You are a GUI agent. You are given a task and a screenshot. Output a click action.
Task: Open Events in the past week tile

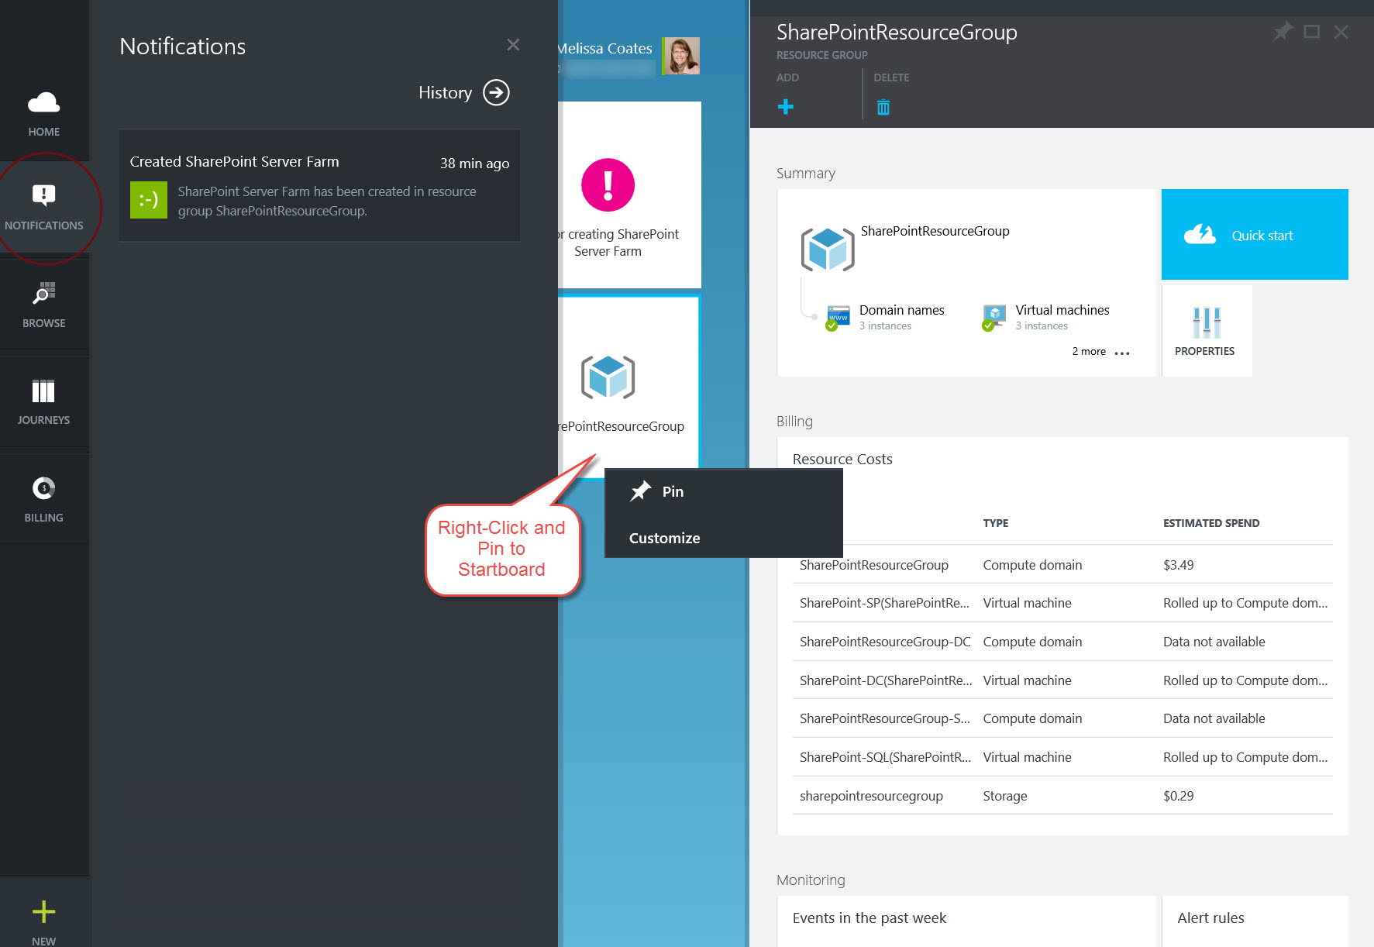[966, 921]
